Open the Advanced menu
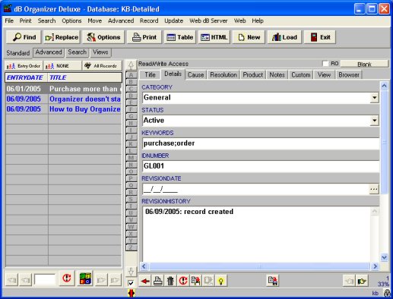393x299 pixels. tap(121, 20)
